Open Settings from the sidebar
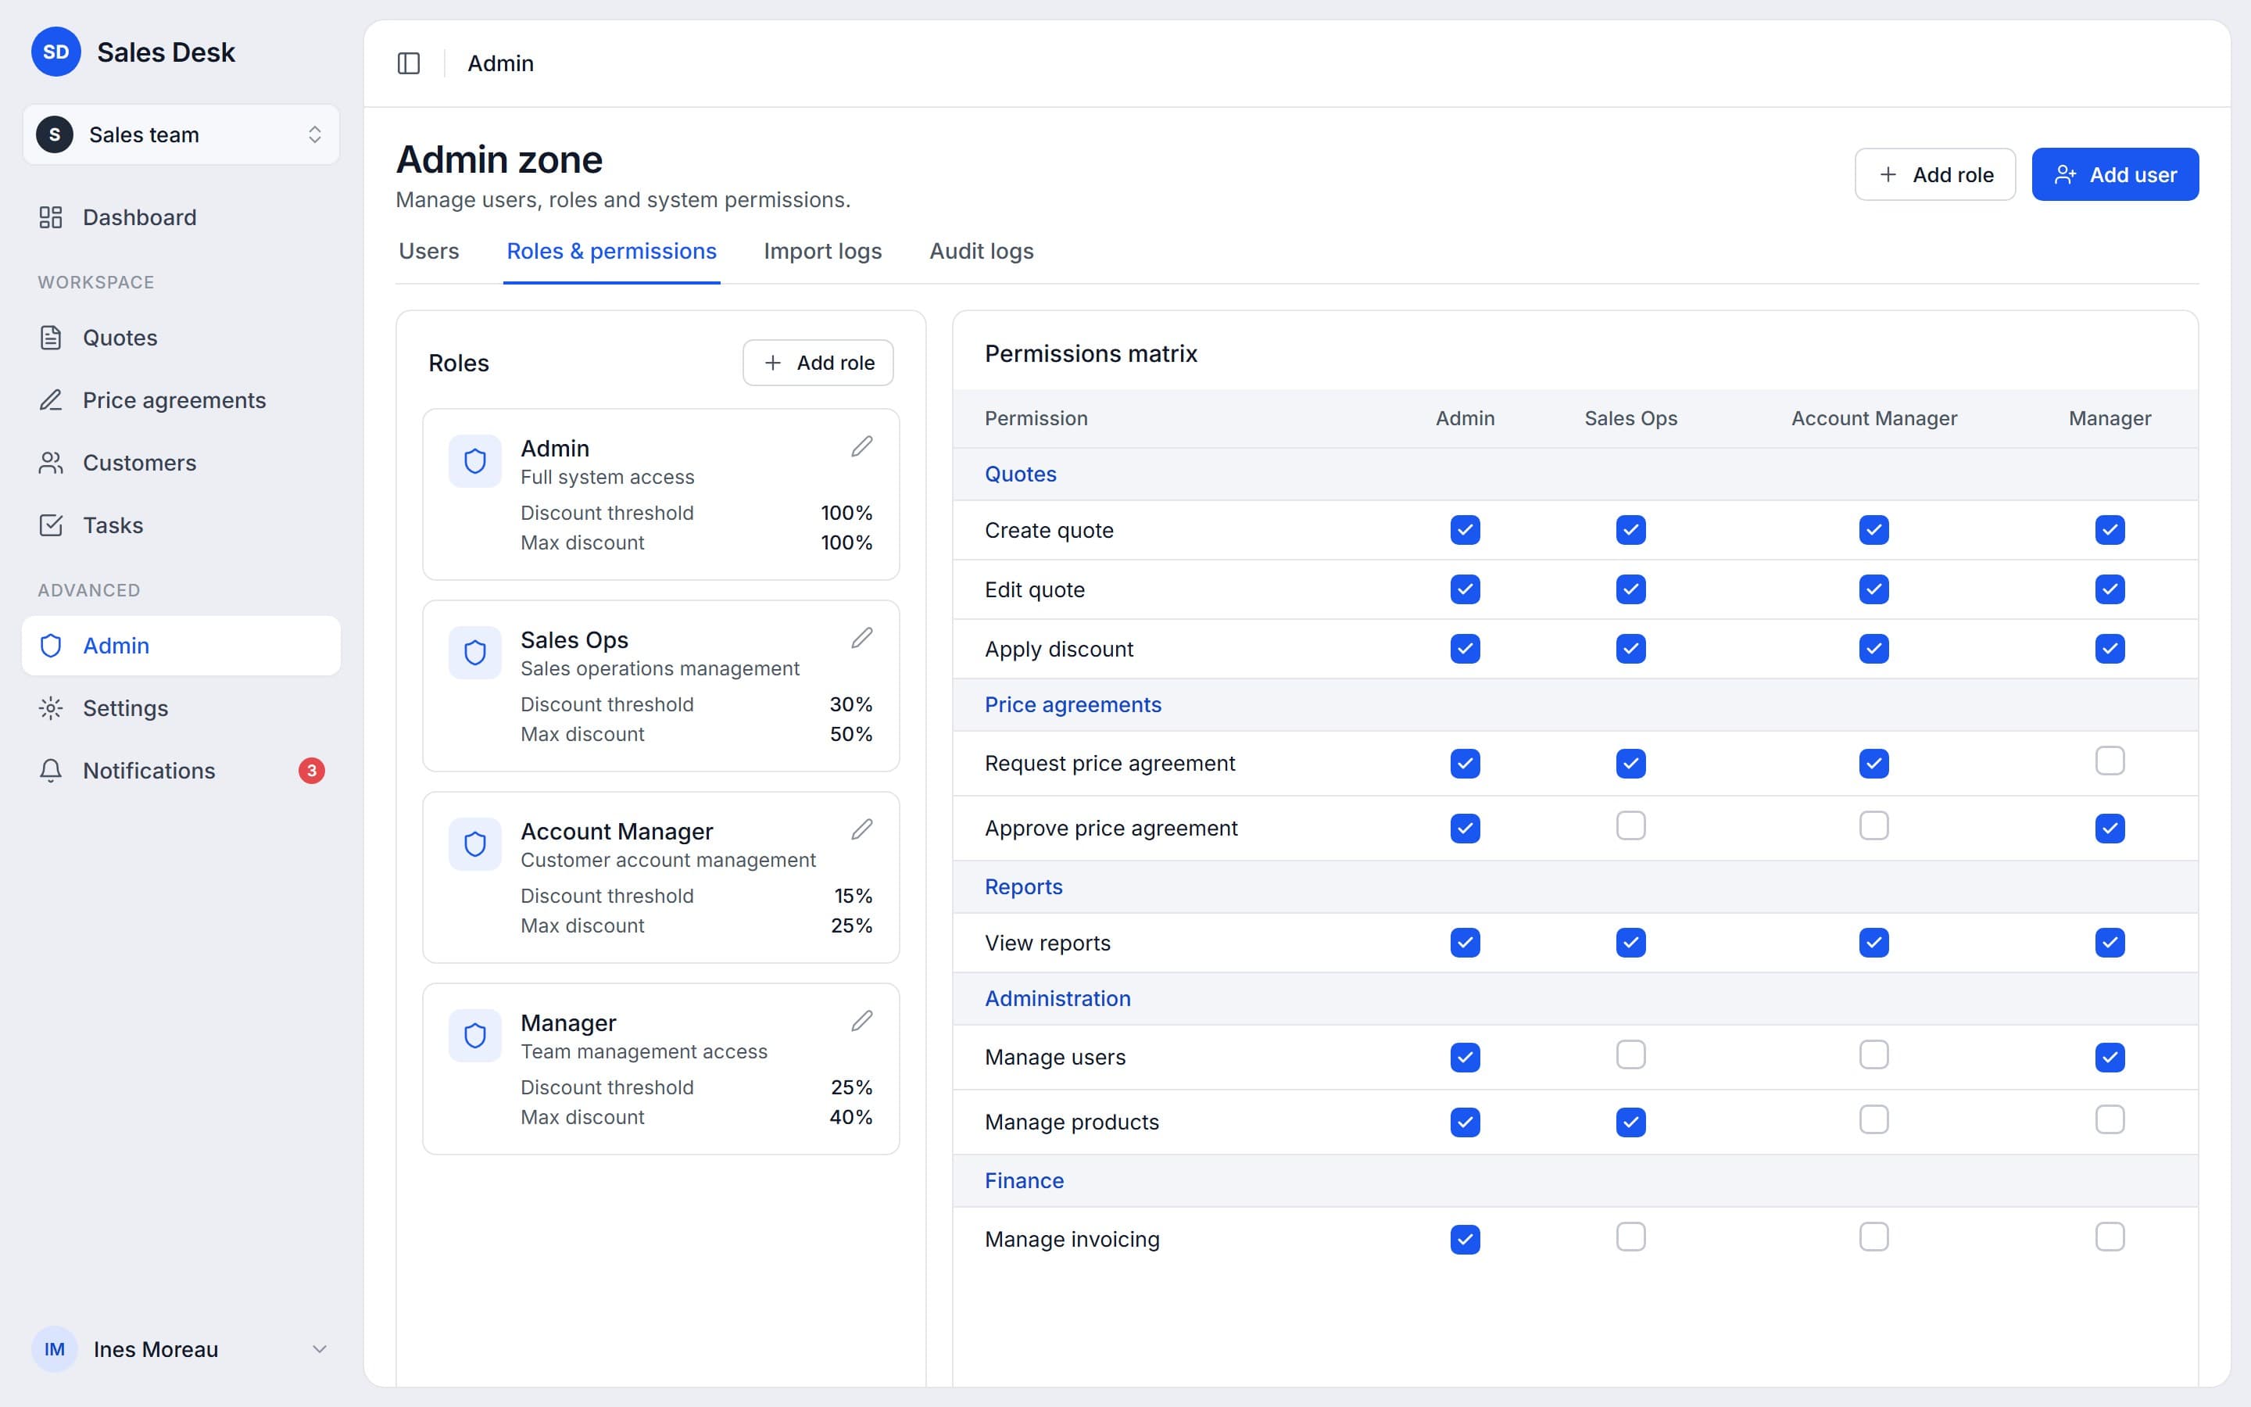Screen dimensions: 2251x1407 tap(181, 708)
